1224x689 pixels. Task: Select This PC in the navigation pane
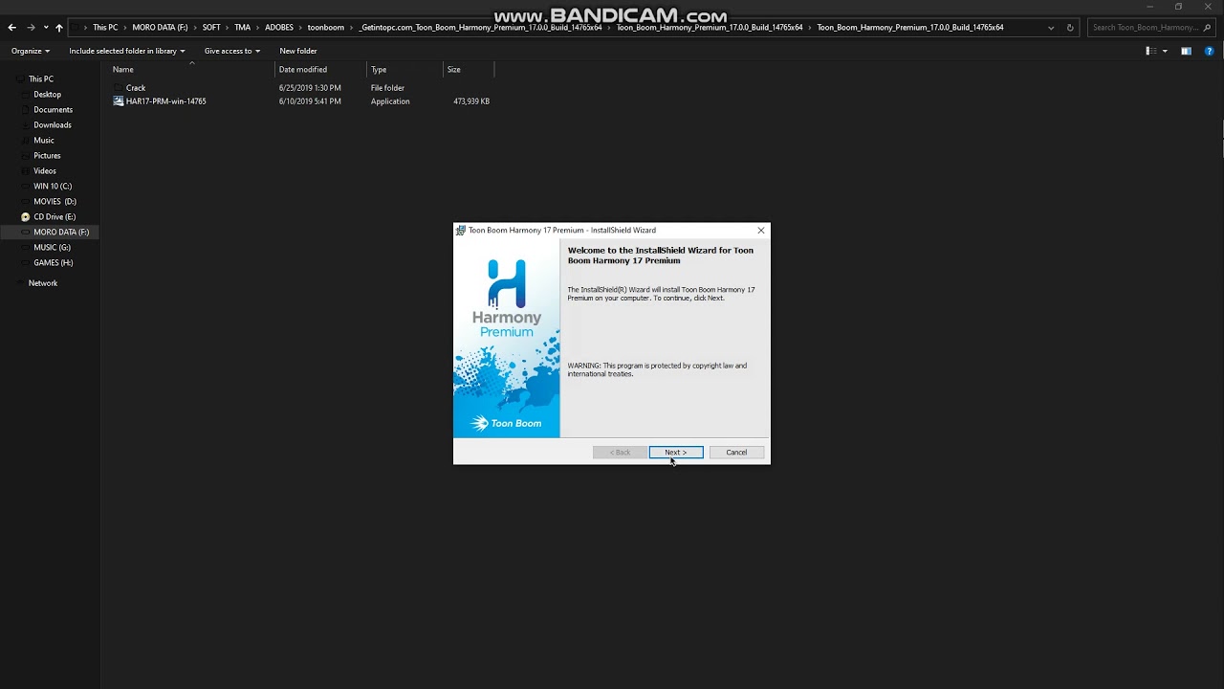(x=41, y=79)
